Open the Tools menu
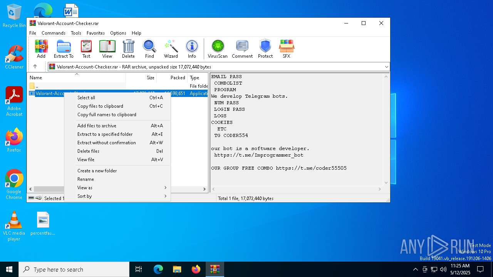Screen dimensions: 493x277 coord(76,33)
